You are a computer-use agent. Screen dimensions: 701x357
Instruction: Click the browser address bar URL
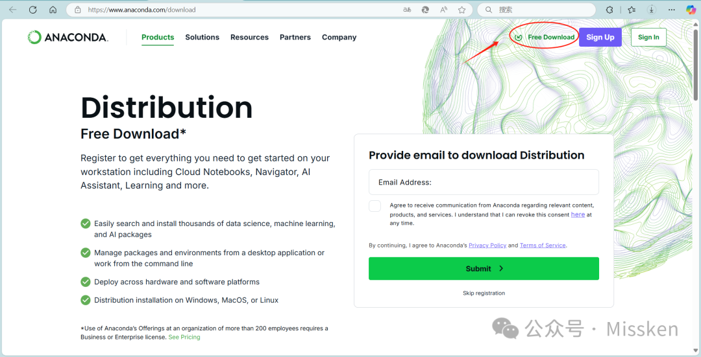141,9
